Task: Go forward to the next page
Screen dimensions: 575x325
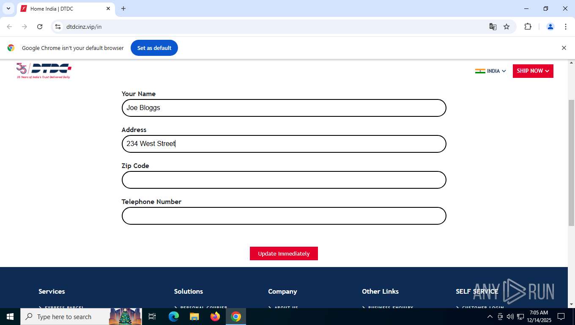Action: tap(25, 27)
